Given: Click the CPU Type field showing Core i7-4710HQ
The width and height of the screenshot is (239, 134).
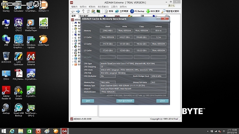Looking at the screenshot, I should point(133,64).
